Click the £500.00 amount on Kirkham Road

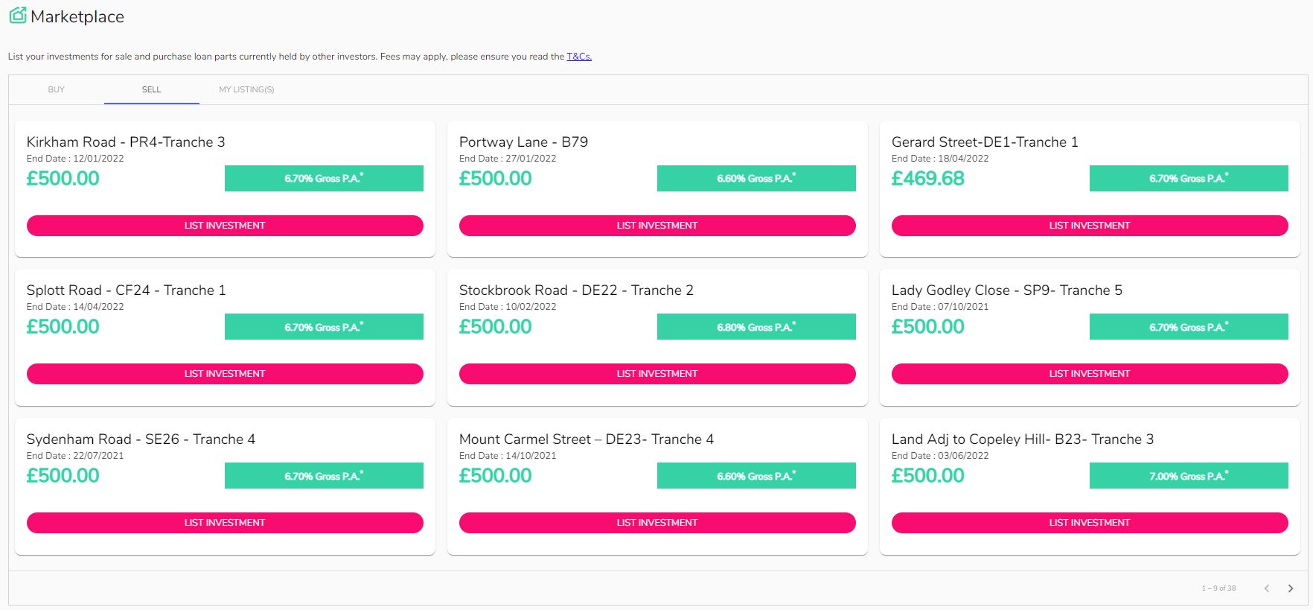[x=63, y=179]
